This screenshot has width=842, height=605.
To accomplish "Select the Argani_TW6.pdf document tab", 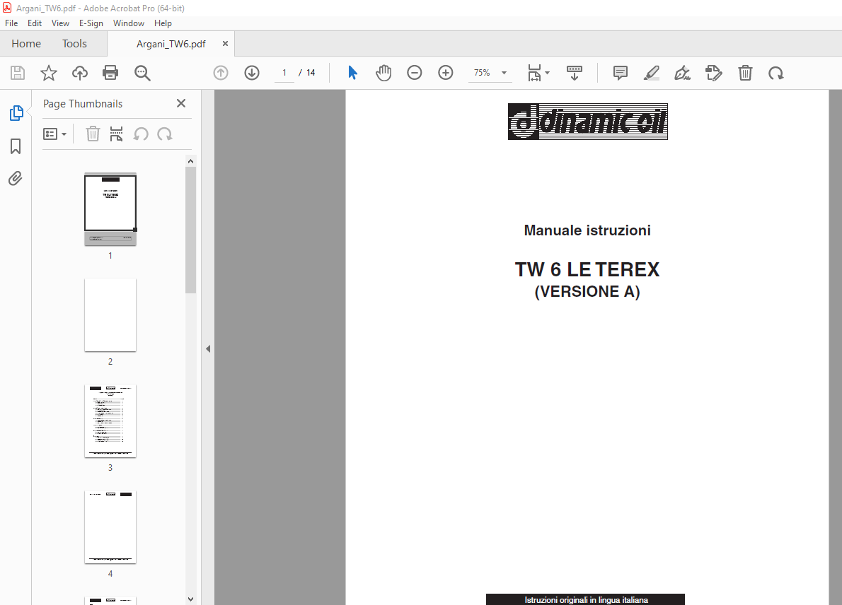I will (171, 44).
